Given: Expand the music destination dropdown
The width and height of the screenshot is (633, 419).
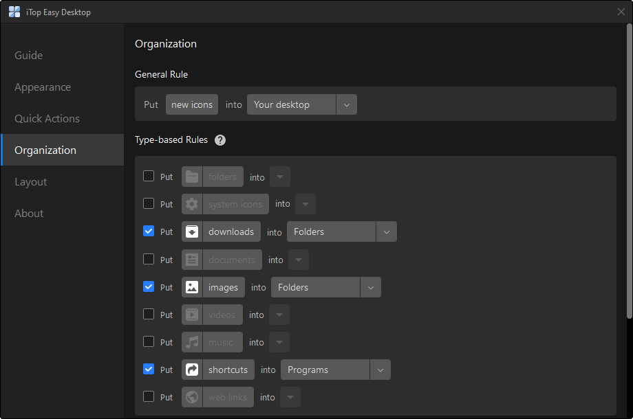Looking at the screenshot, I should [279, 342].
